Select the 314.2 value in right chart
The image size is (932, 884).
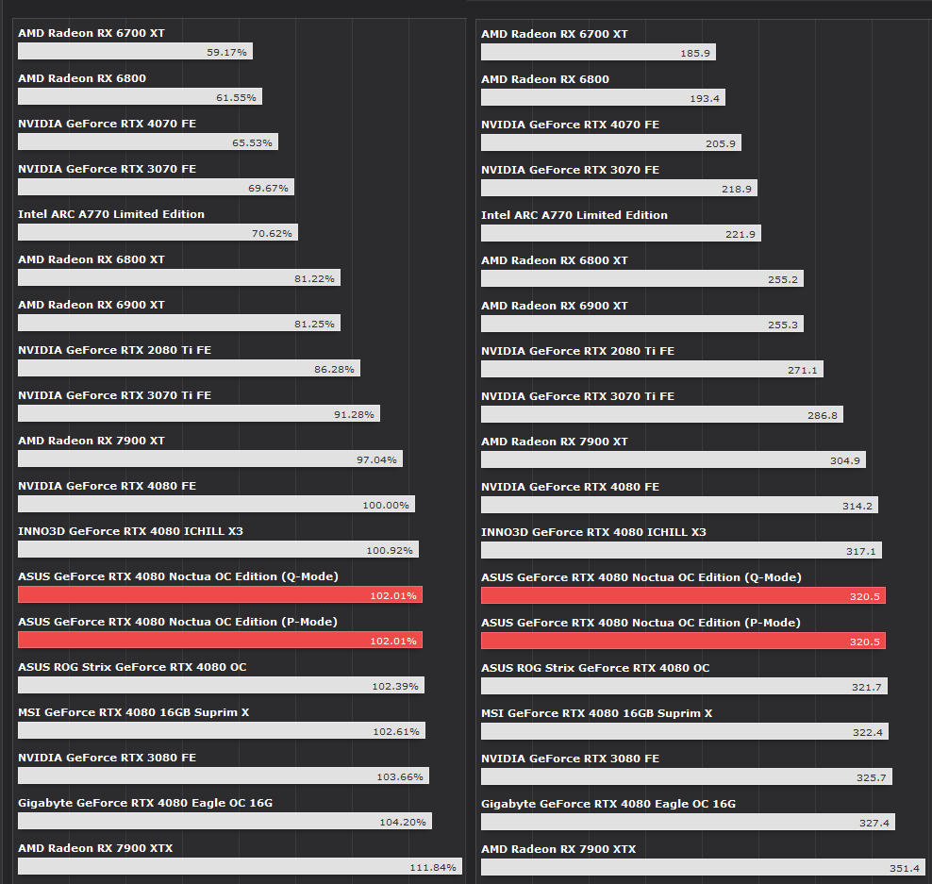(857, 506)
